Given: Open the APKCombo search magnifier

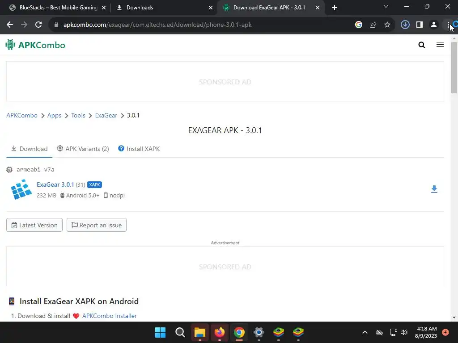Looking at the screenshot, I should 421,45.
